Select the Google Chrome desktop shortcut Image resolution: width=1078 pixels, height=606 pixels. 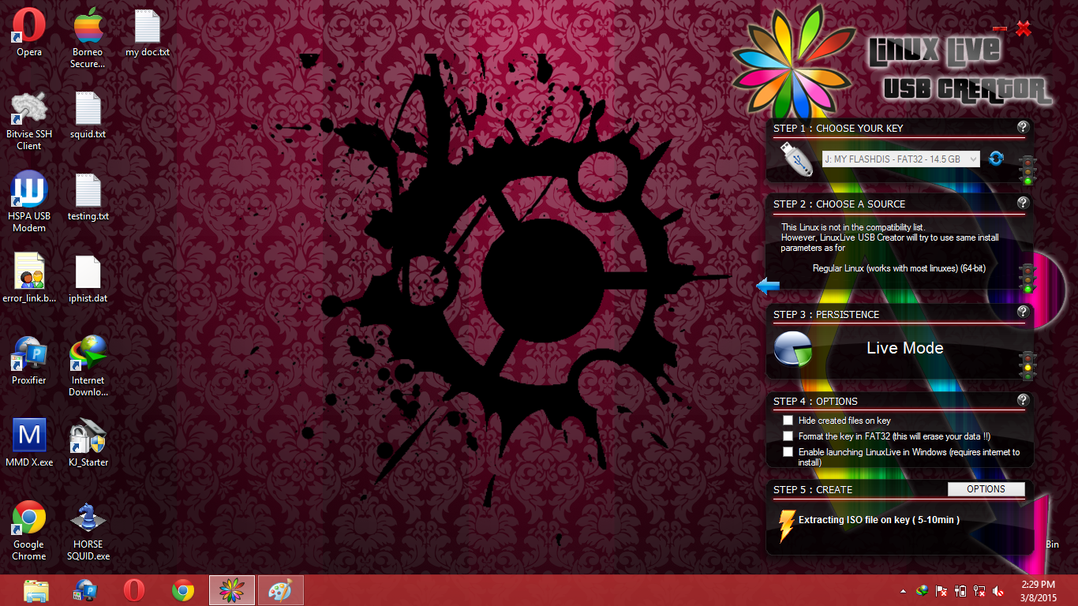[29, 530]
